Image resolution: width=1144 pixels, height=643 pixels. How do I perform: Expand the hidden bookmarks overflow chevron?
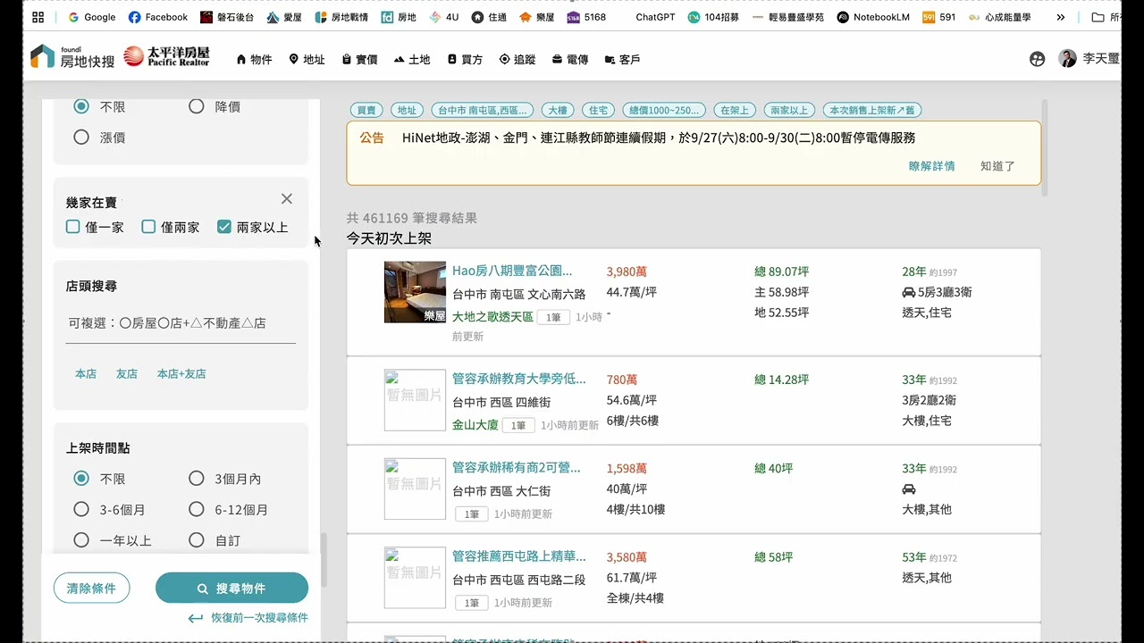[x=1061, y=17]
